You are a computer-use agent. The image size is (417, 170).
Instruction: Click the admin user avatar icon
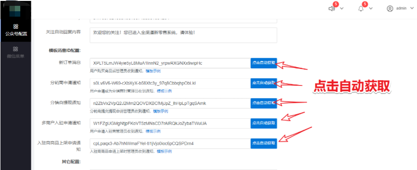(390, 9)
